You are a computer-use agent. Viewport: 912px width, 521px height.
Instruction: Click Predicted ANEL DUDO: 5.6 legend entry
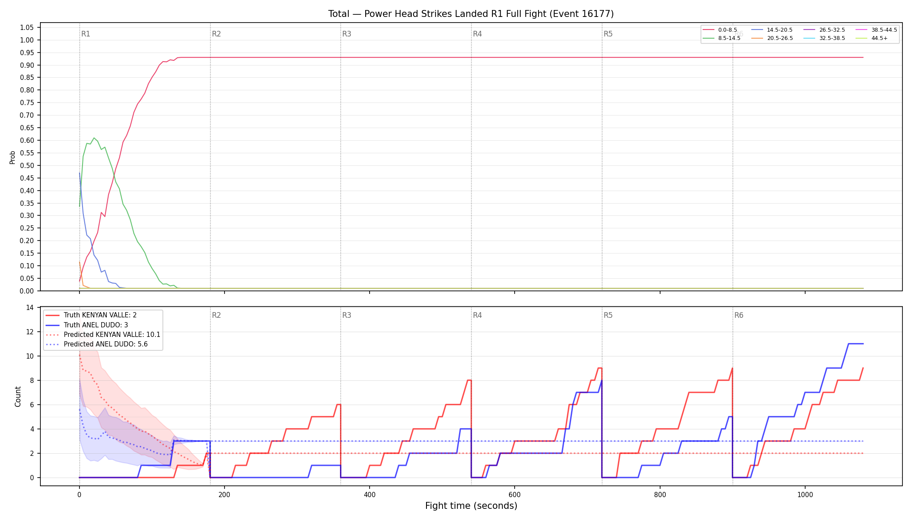96,344
